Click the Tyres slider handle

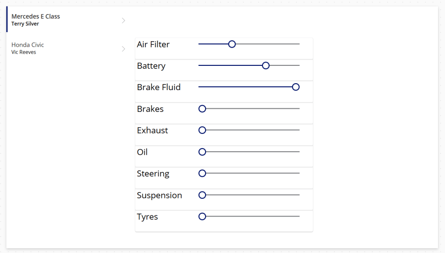click(202, 217)
